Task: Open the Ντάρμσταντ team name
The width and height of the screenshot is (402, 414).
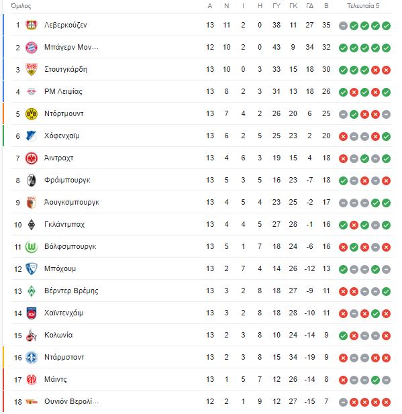Action: coord(64,357)
